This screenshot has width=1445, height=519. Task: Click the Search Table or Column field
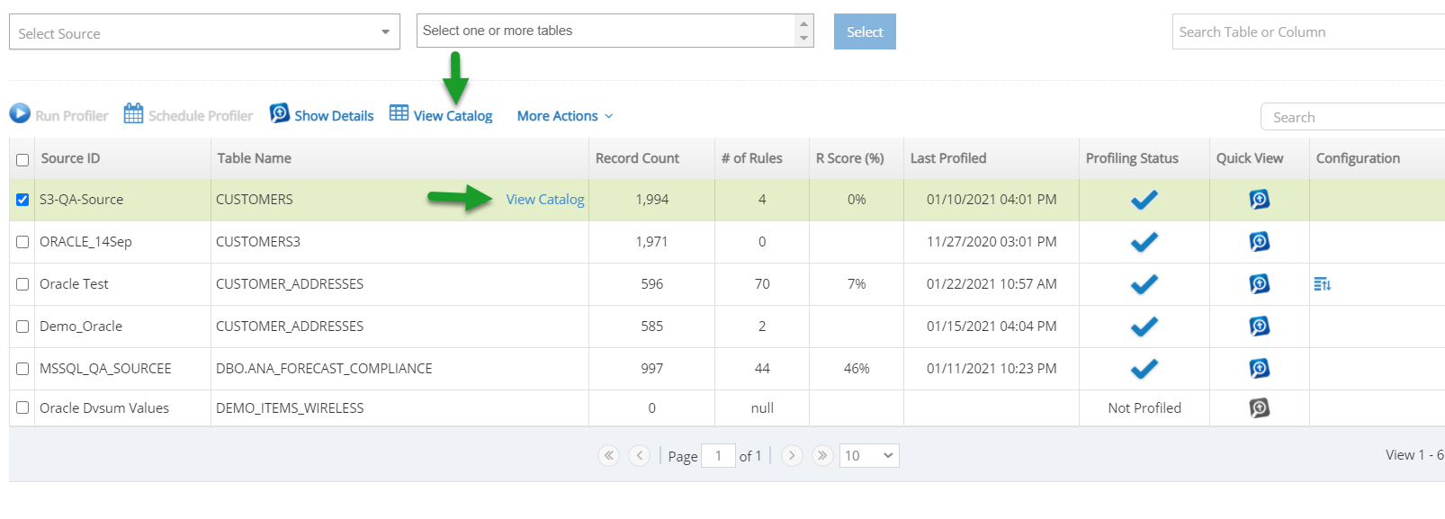coord(1308,31)
